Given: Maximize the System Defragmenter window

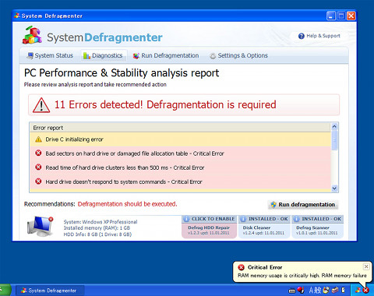Looking at the screenshot, I should 341,16.
